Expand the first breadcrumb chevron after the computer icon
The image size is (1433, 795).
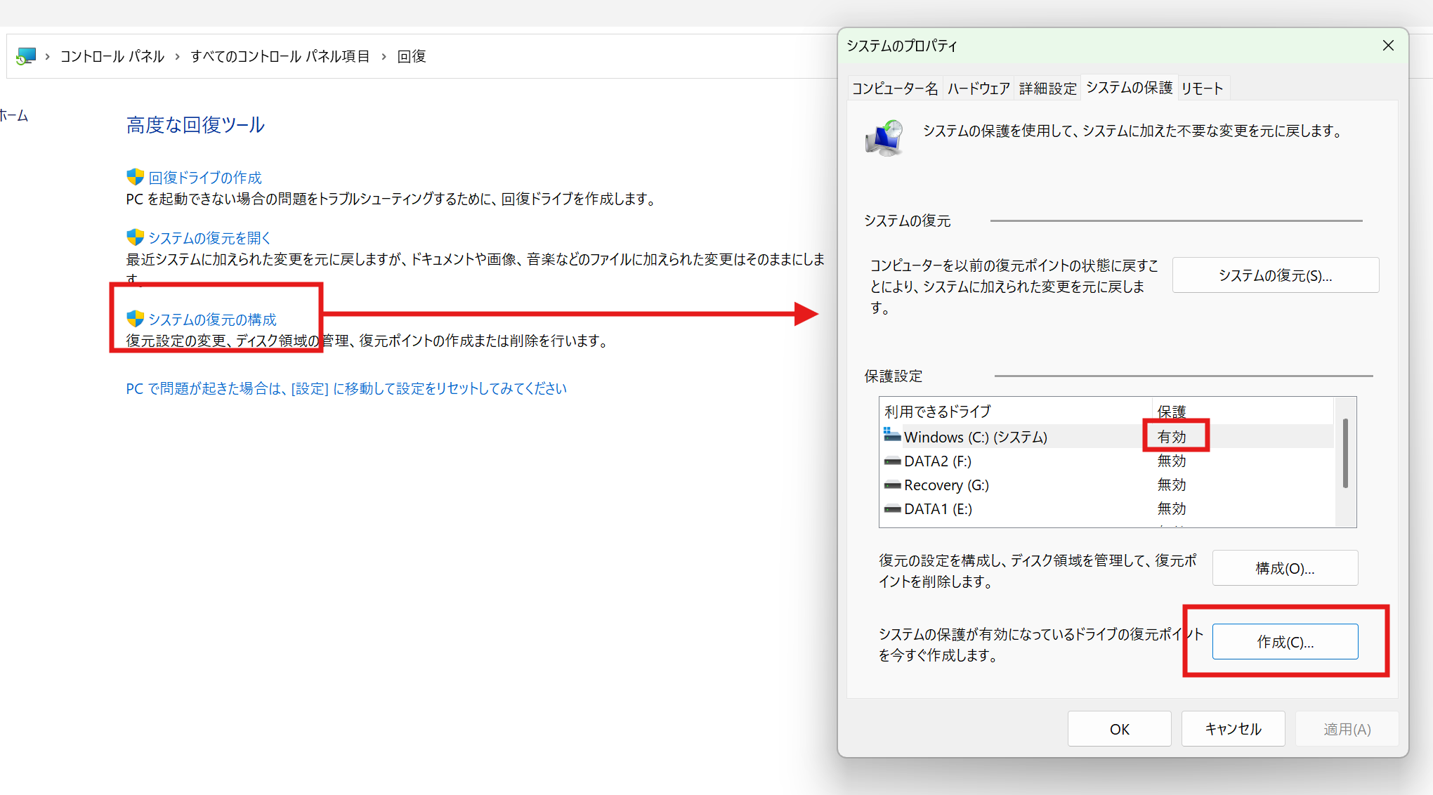point(47,56)
